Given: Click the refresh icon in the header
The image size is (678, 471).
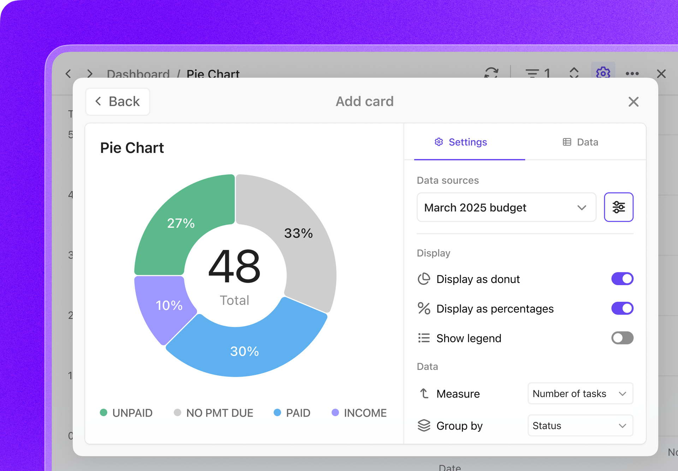Looking at the screenshot, I should (x=491, y=72).
